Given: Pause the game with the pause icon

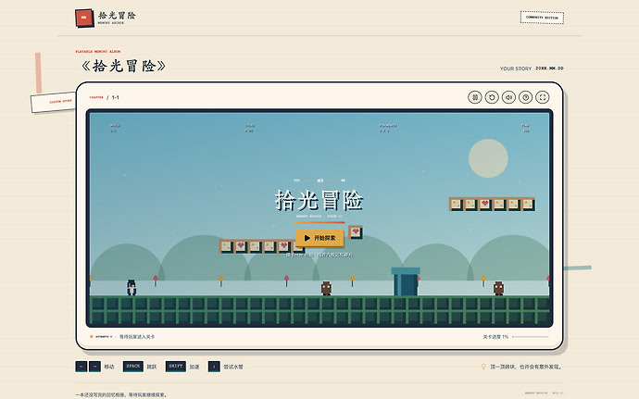Looking at the screenshot, I should 475,97.
